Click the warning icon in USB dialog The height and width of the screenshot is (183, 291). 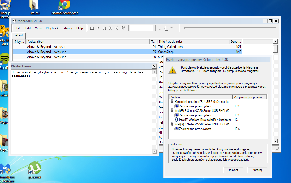tap(172, 70)
